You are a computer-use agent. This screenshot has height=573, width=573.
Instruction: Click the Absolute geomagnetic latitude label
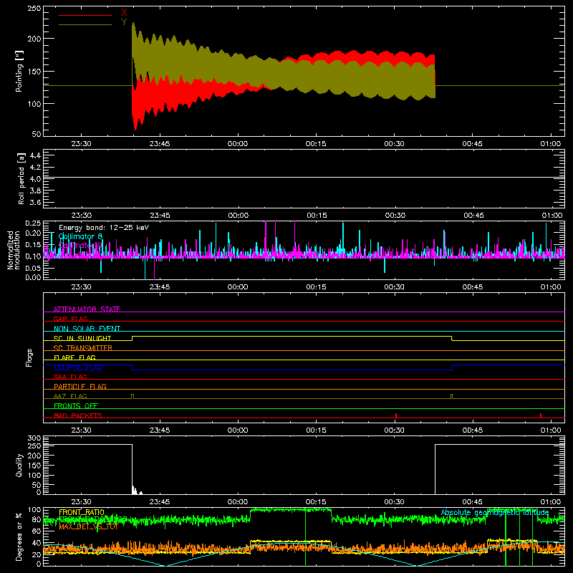point(495,512)
